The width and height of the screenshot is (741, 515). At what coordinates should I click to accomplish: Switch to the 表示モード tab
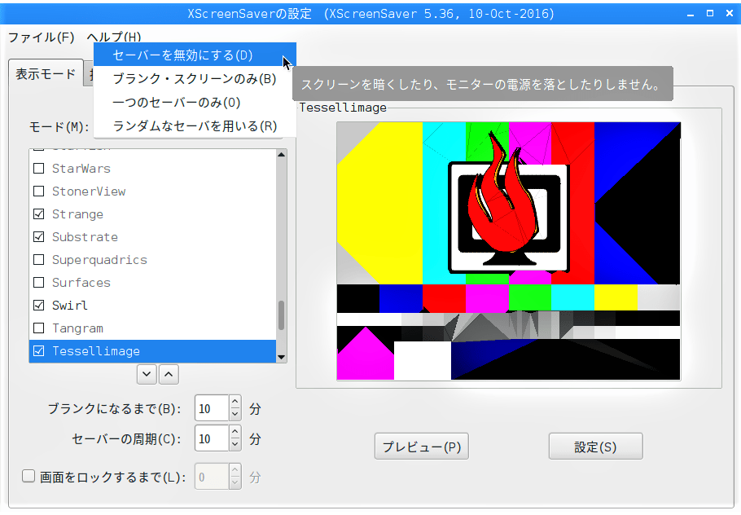tap(46, 74)
